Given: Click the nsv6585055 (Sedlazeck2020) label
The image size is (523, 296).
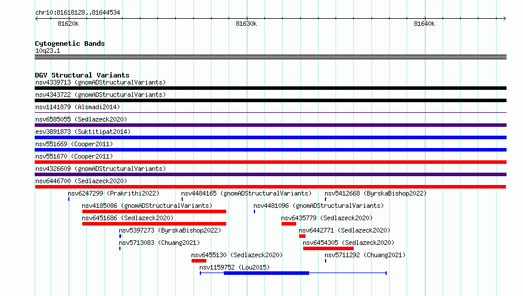Looking at the screenshot, I should tap(81, 119).
